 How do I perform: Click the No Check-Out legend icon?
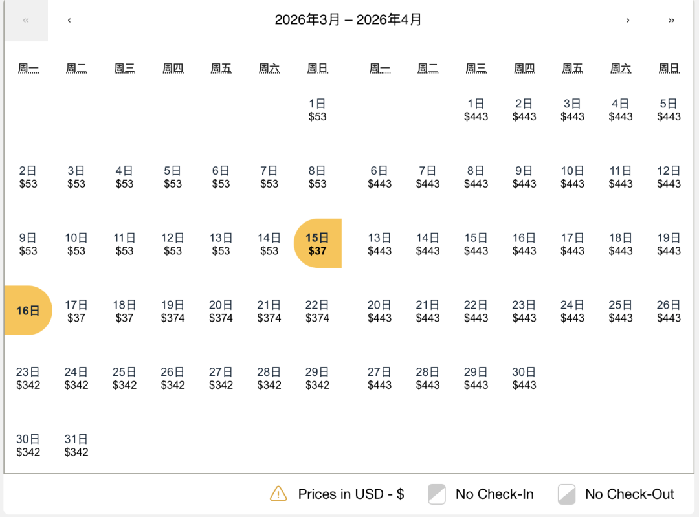[x=567, y=494]
